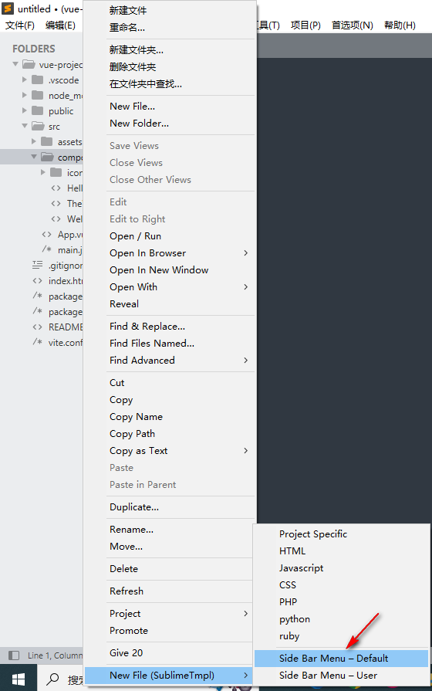Image resolution: width=432 pixels, height=691 pixels.
Task: Expand the Open In Browser submenu
Action: coord(181,253)
